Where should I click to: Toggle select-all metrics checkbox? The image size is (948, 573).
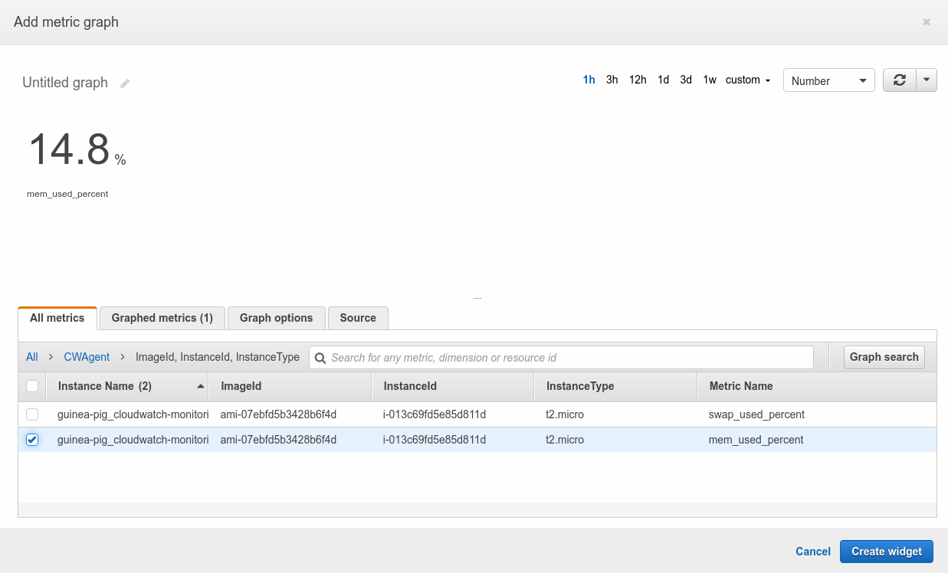[32, 386]
